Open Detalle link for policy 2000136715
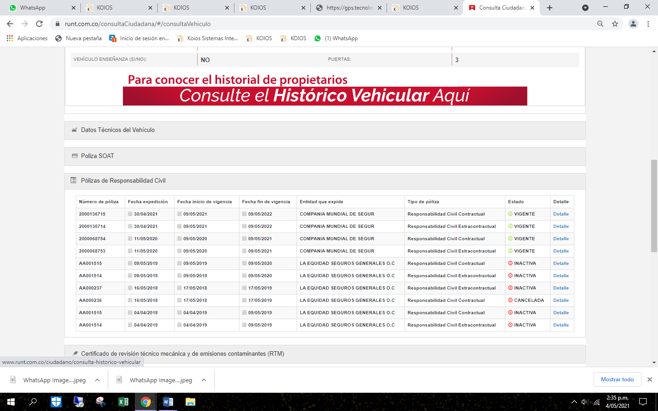 point(561,214)
